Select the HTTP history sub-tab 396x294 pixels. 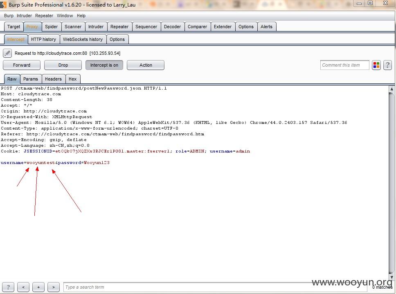pyautogui.click(x=43, y=39)
